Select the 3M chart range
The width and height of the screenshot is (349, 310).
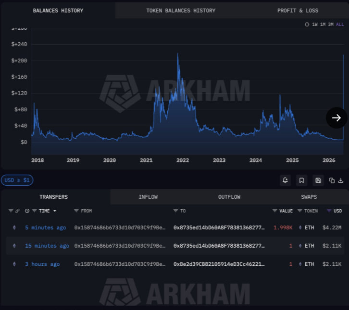pos(331,24)
